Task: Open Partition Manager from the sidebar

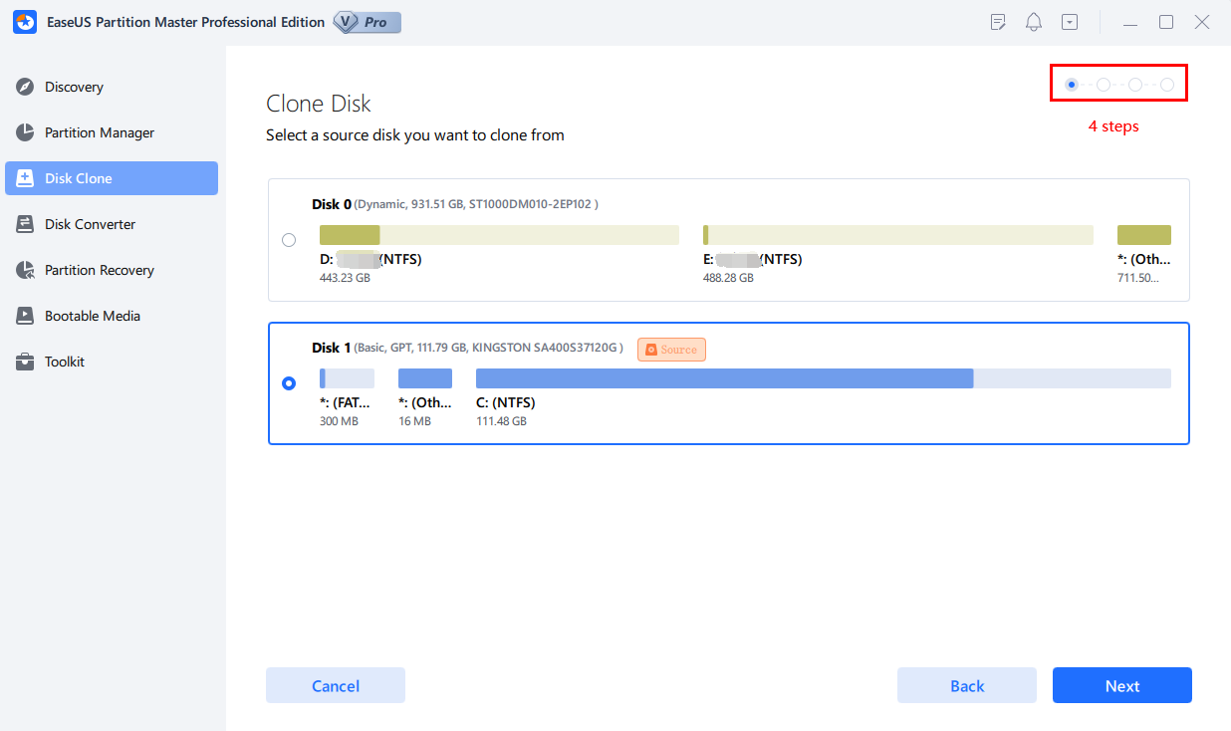Action: coord(99,133)
